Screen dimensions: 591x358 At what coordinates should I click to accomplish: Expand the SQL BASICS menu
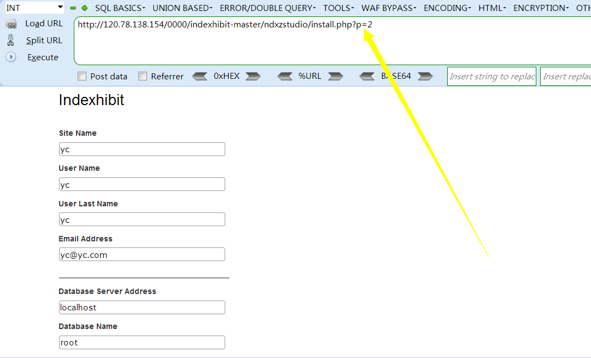click(x=120, y=8)
